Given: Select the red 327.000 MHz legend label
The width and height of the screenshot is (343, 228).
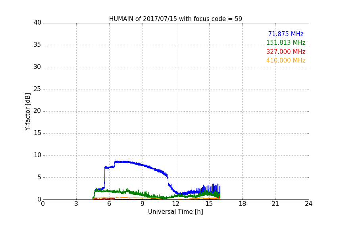Looking at the screenshot, I should pos(286,52).
